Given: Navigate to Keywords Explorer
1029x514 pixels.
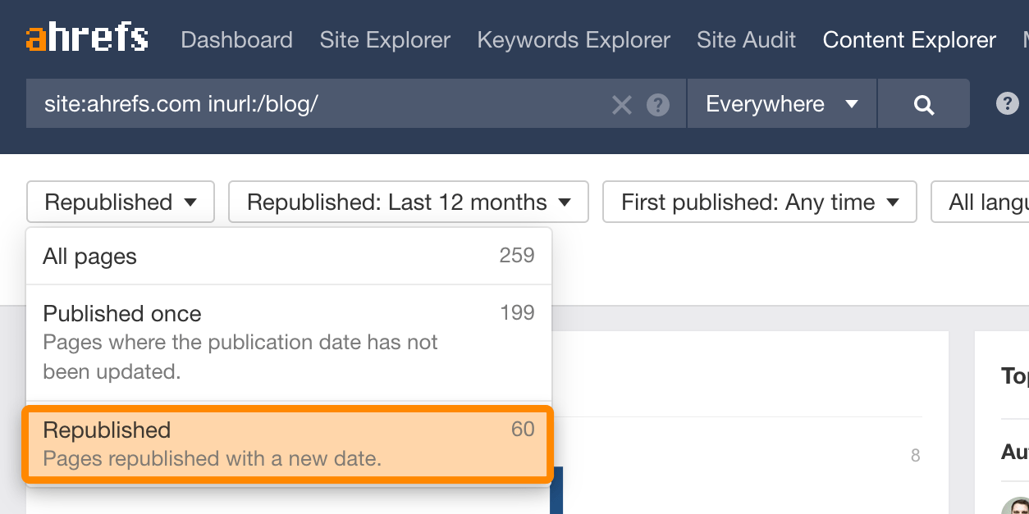Looking at the screenshot, I should [574, 40].
